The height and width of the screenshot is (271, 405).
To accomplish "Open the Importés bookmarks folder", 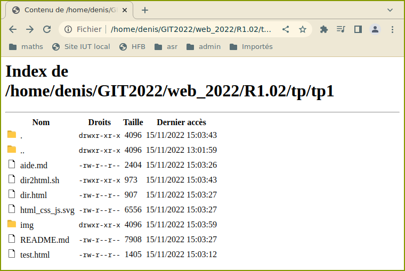I will pyautogui.click(x=251, y=47).
